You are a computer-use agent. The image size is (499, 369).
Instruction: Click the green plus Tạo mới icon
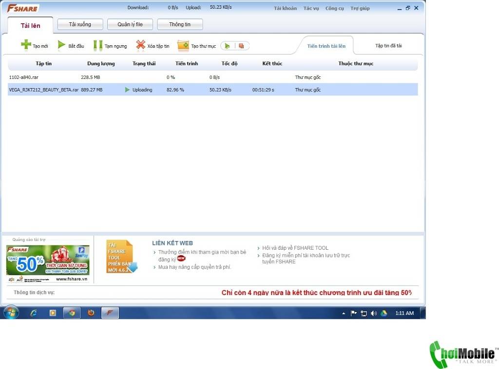(26, 45)
